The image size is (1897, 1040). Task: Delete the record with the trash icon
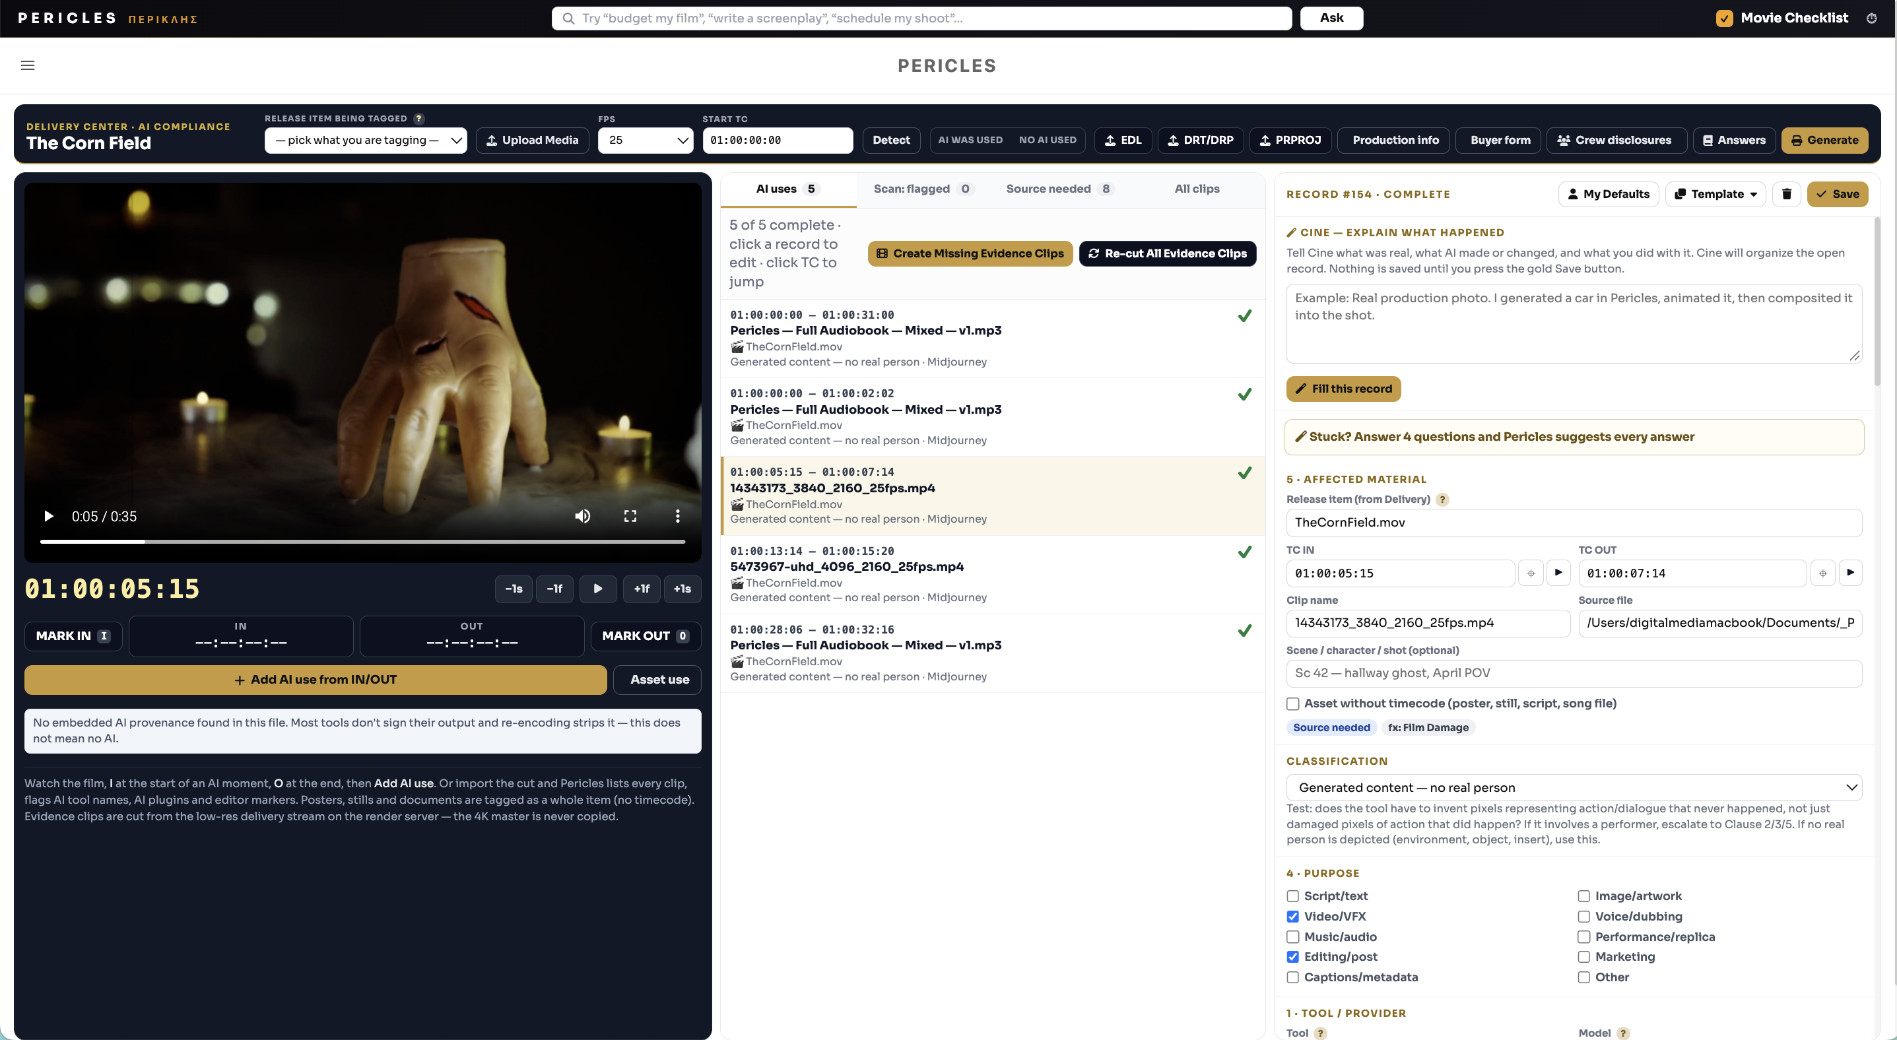point(1786,194)
